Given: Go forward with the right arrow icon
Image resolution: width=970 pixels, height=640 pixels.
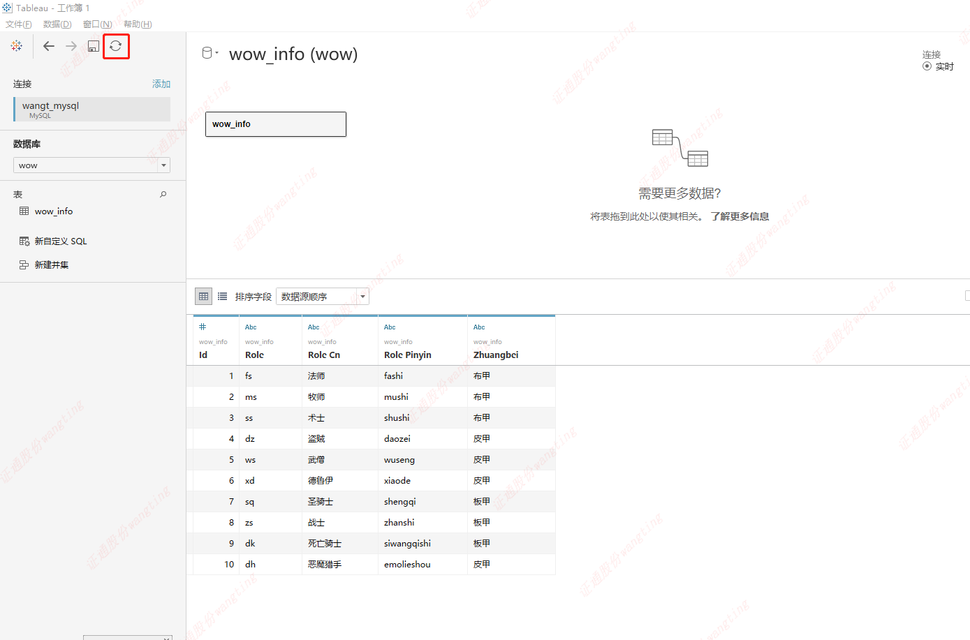Looking at the screenshot, I should [71, 46].
